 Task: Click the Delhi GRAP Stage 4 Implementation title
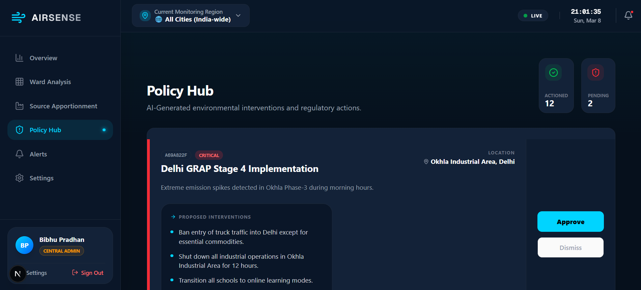(240, 169)
